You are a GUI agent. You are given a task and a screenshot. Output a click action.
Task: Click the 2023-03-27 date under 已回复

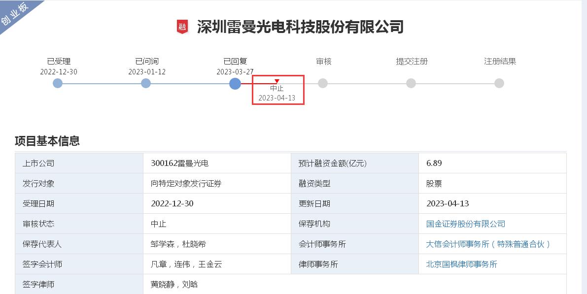[235, 72]
